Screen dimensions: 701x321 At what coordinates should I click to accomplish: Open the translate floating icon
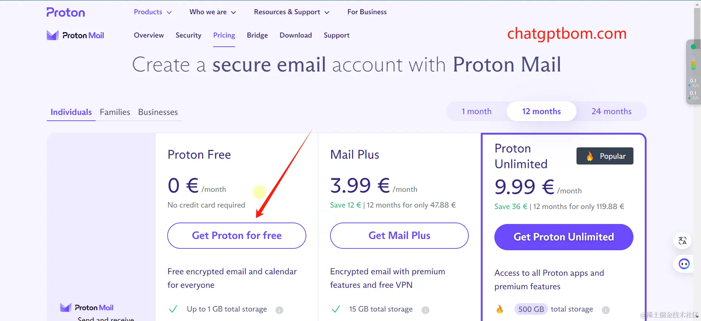(682, 241)
